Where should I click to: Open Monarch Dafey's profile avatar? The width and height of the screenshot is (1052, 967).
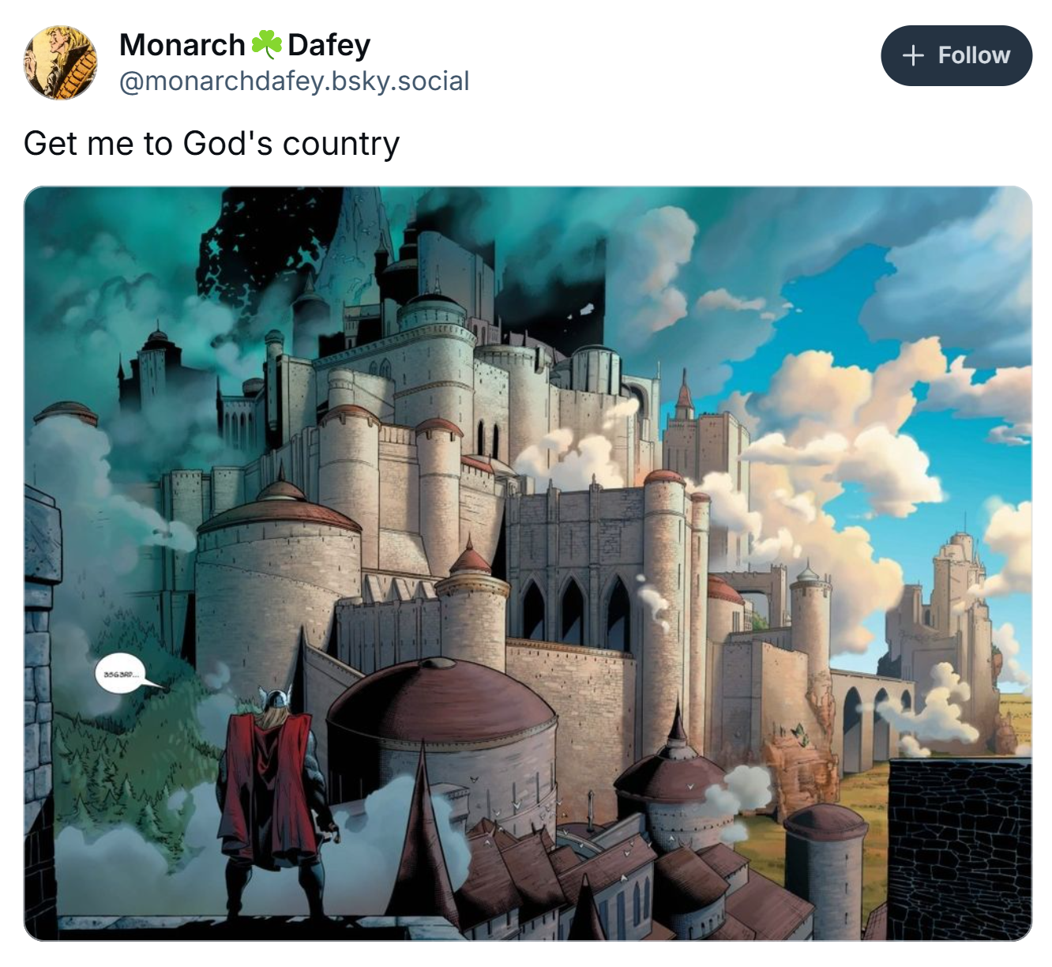(61, 62)
